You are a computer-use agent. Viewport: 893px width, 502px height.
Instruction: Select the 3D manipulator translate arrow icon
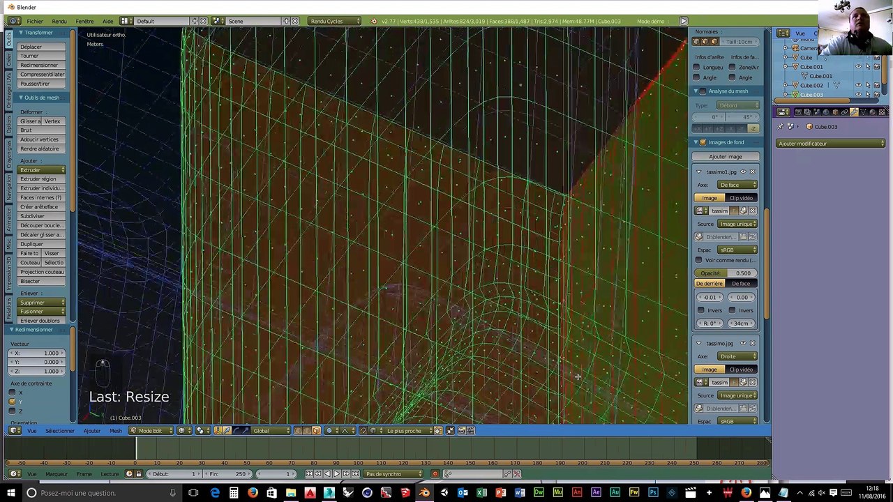point(227,430)
